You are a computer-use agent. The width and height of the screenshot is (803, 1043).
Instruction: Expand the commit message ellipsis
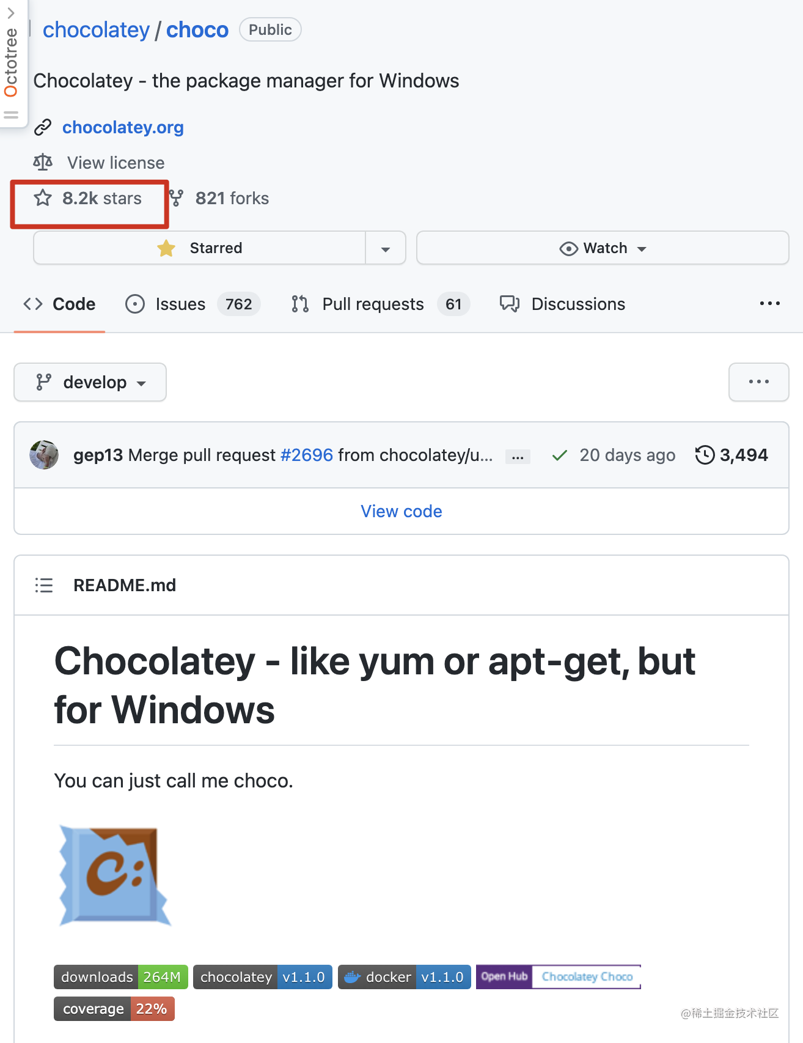[518, 457]
